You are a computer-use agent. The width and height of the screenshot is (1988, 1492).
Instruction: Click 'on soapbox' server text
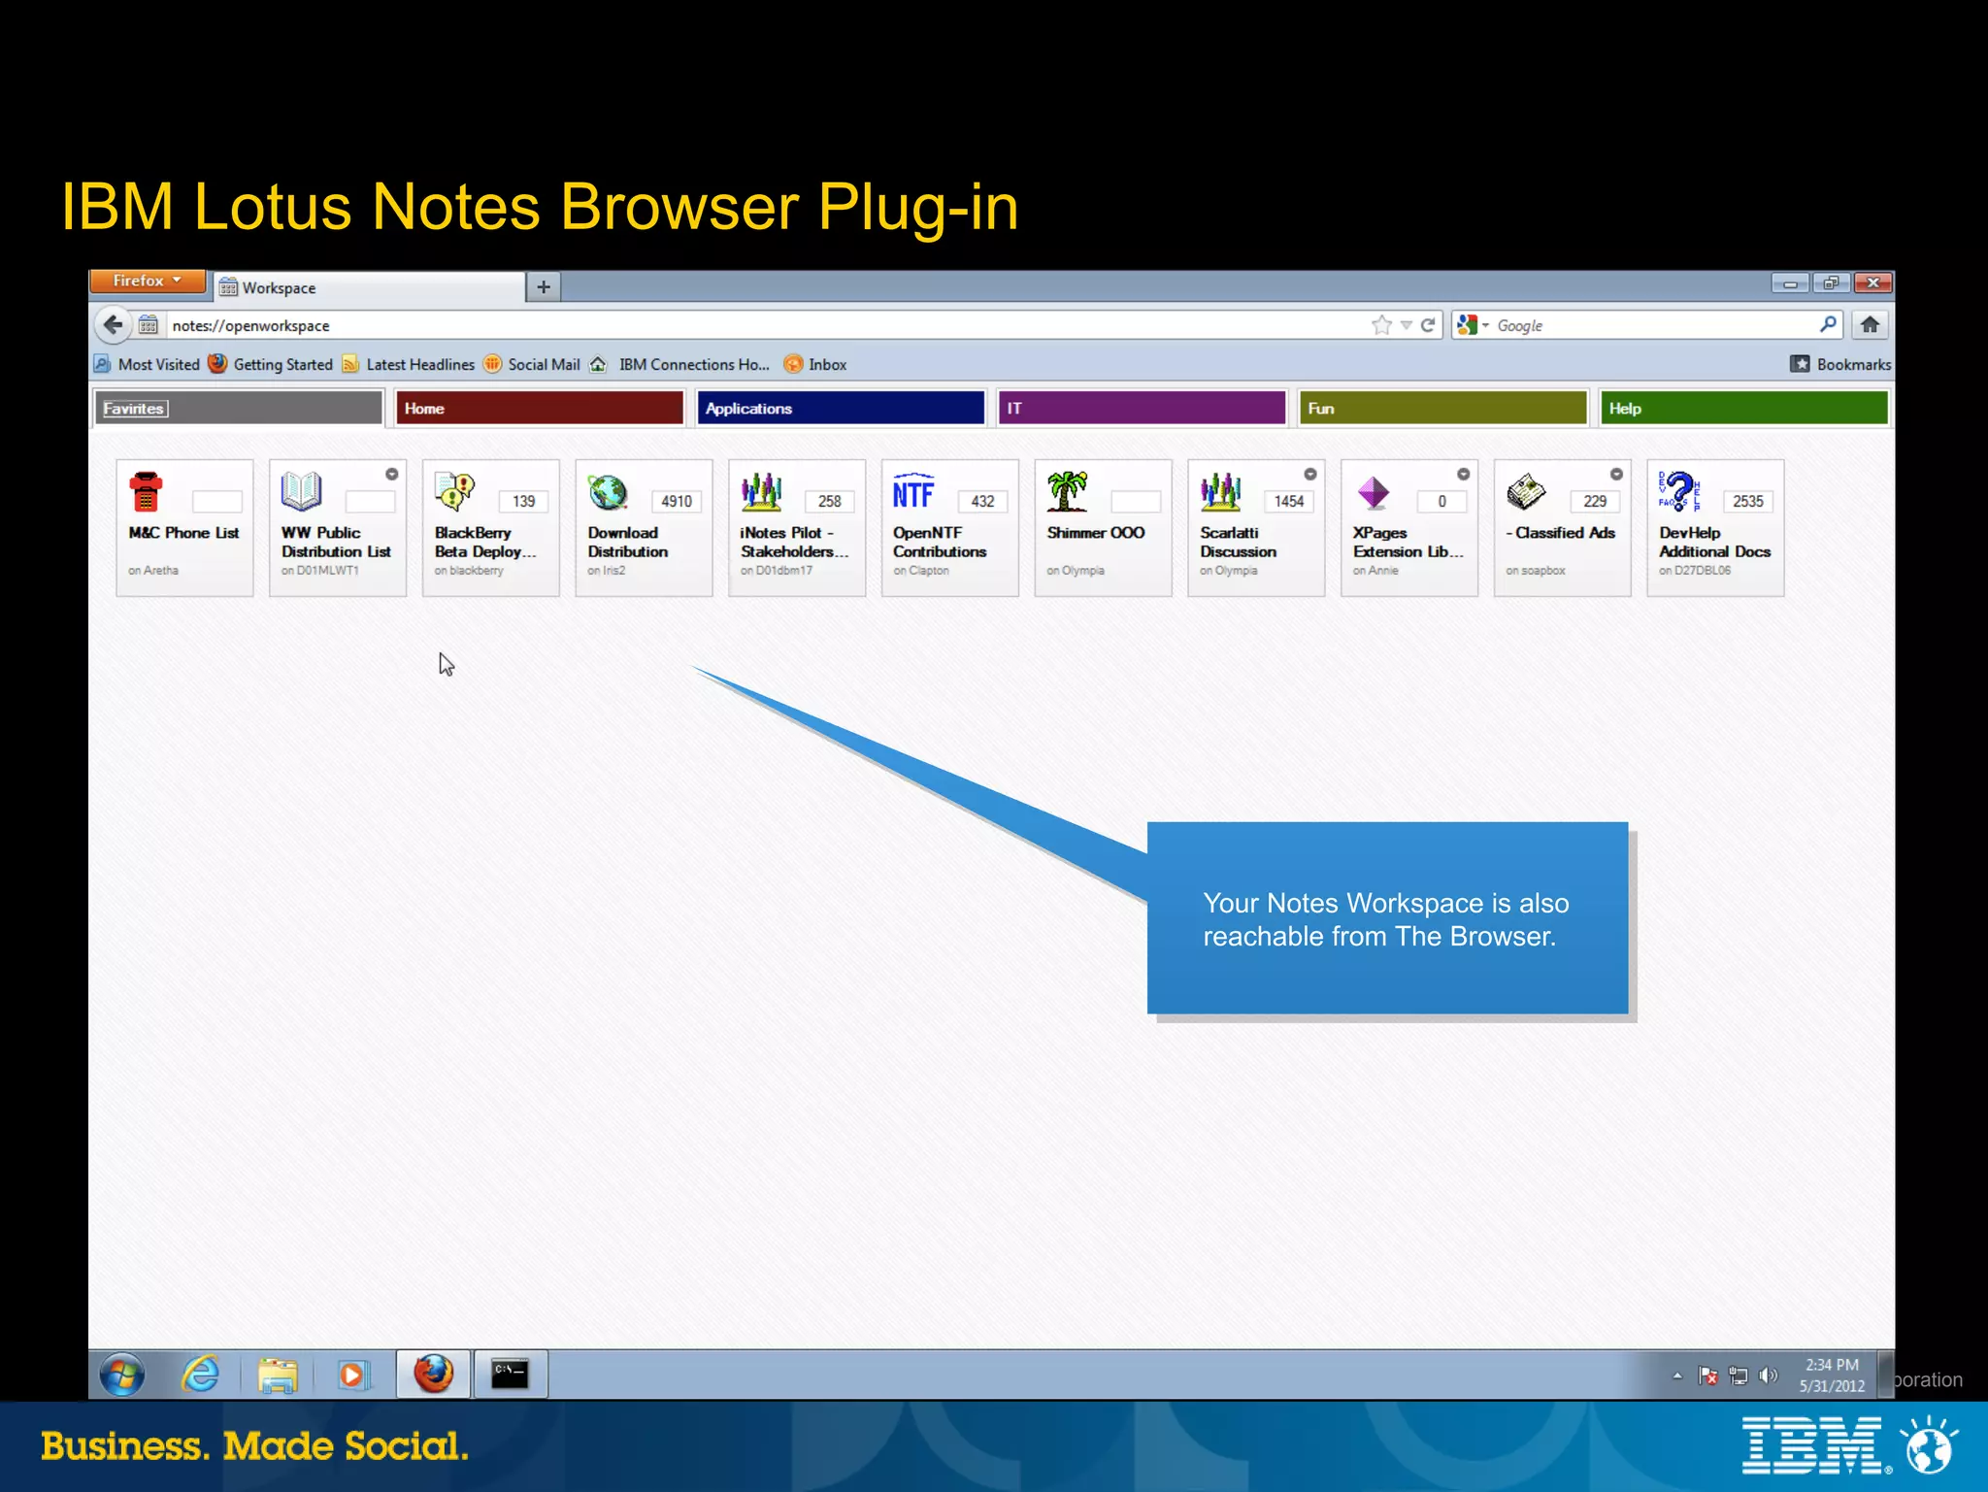(x=1536, y=570)
